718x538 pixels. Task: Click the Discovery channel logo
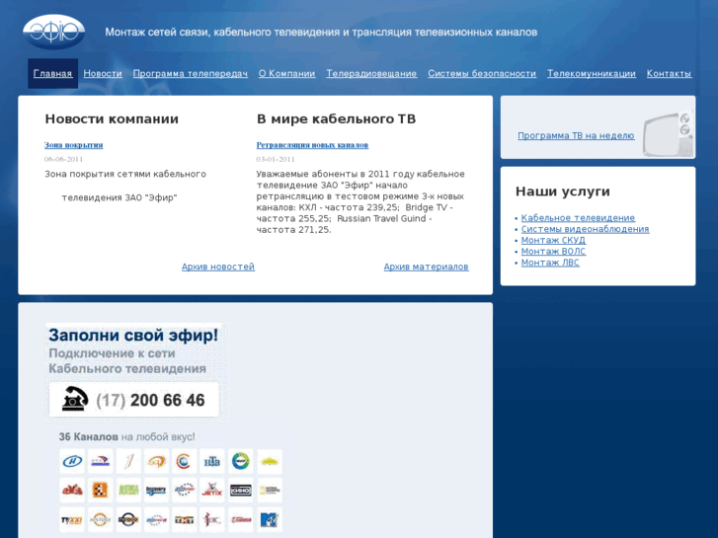(156, 491)
